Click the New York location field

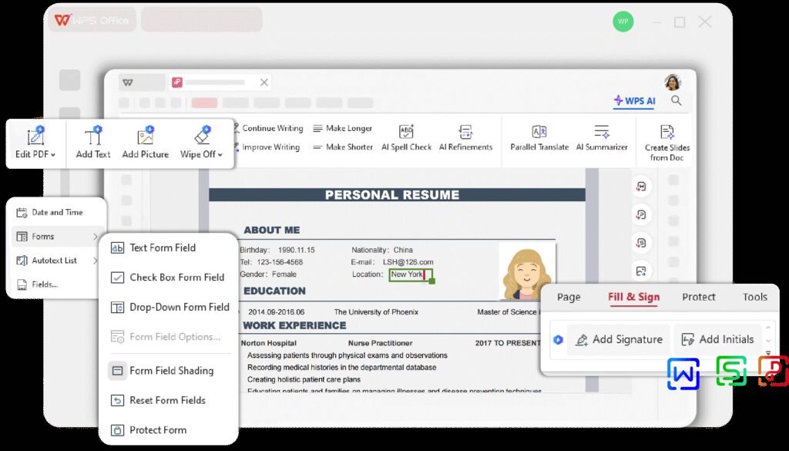(x=407, y=274)
